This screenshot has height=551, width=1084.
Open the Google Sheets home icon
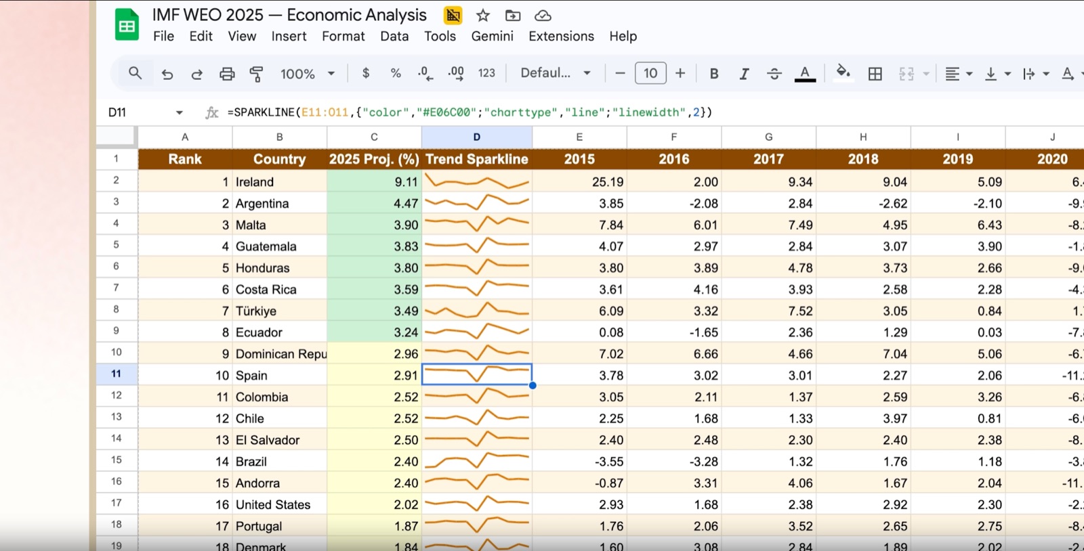coord(127,25)
